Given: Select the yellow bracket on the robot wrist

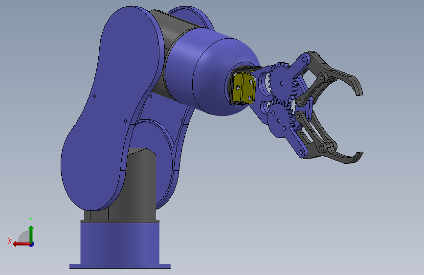Looking at the screenshot, I should point(244,88).
